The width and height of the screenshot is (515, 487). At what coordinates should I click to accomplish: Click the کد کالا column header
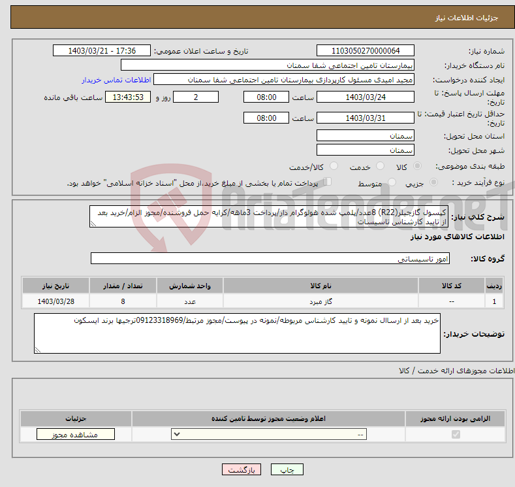(x=452, y=286)
